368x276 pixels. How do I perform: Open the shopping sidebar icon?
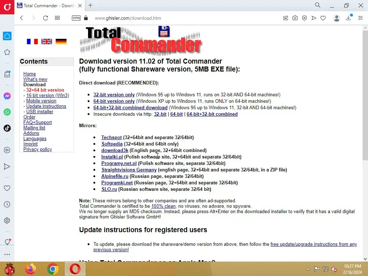click(7, 74)
